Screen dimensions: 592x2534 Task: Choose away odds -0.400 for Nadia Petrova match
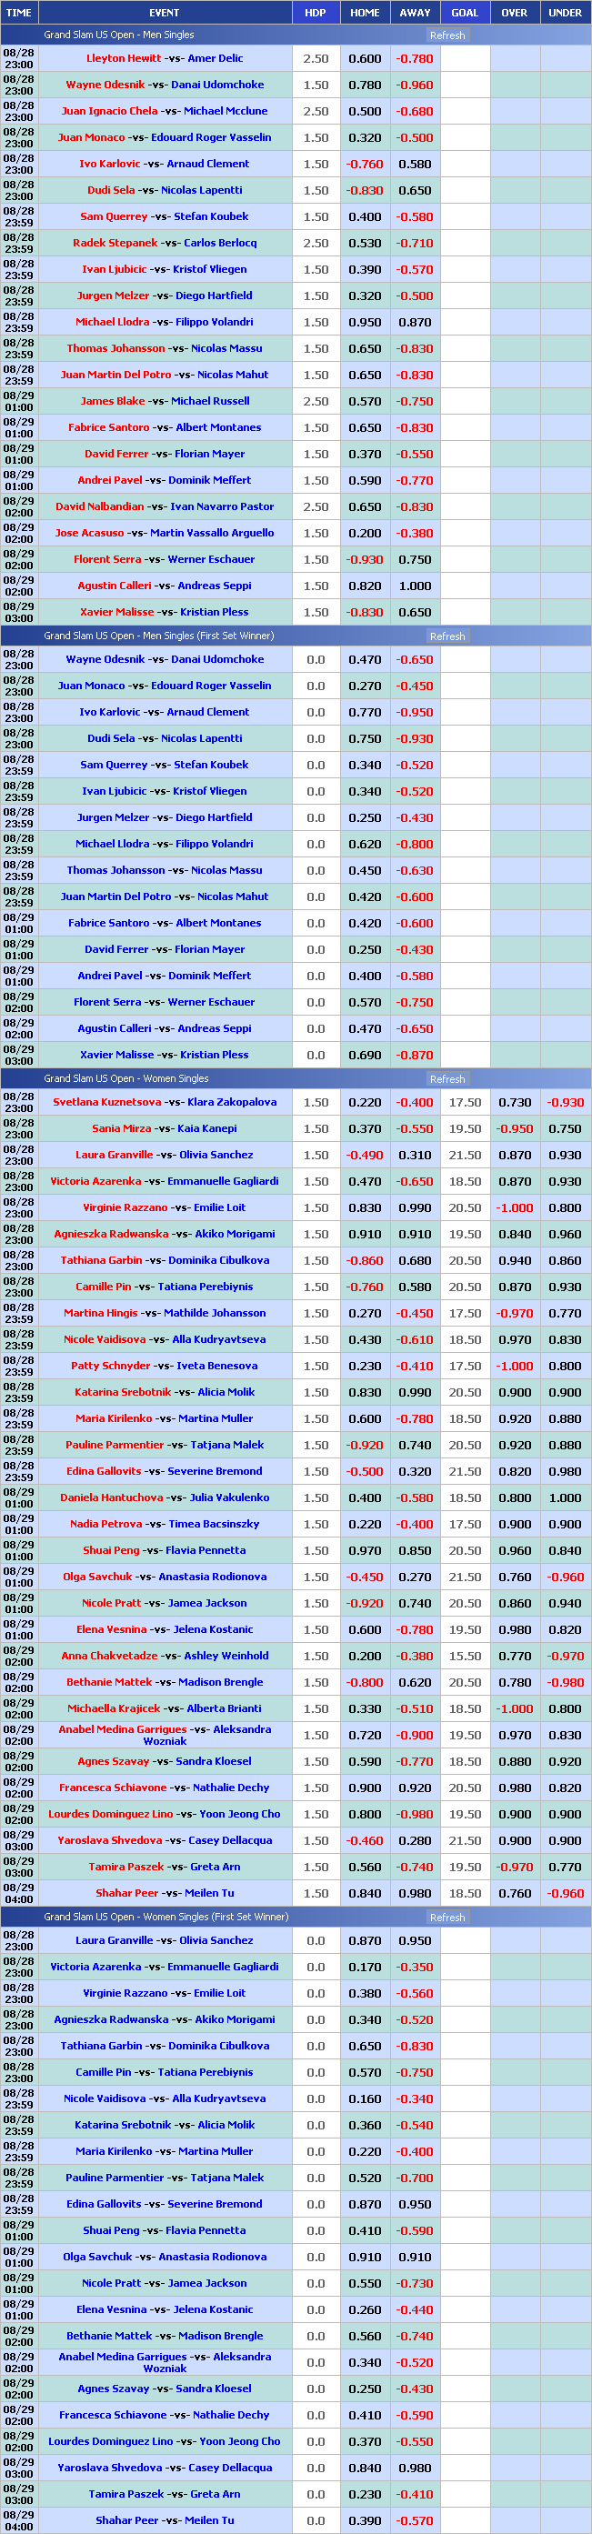414,1525
